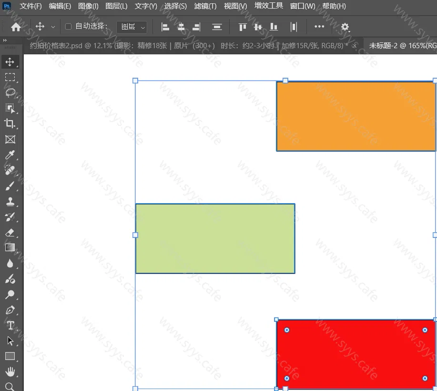Screen dimensions: 437x391
Task: Select the Eraser tool
Action: (x=10, y=232)
